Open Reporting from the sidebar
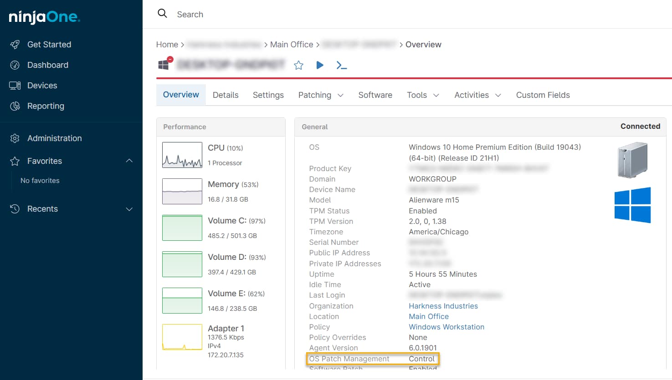The image size is (672, 380). coord(46,106)
